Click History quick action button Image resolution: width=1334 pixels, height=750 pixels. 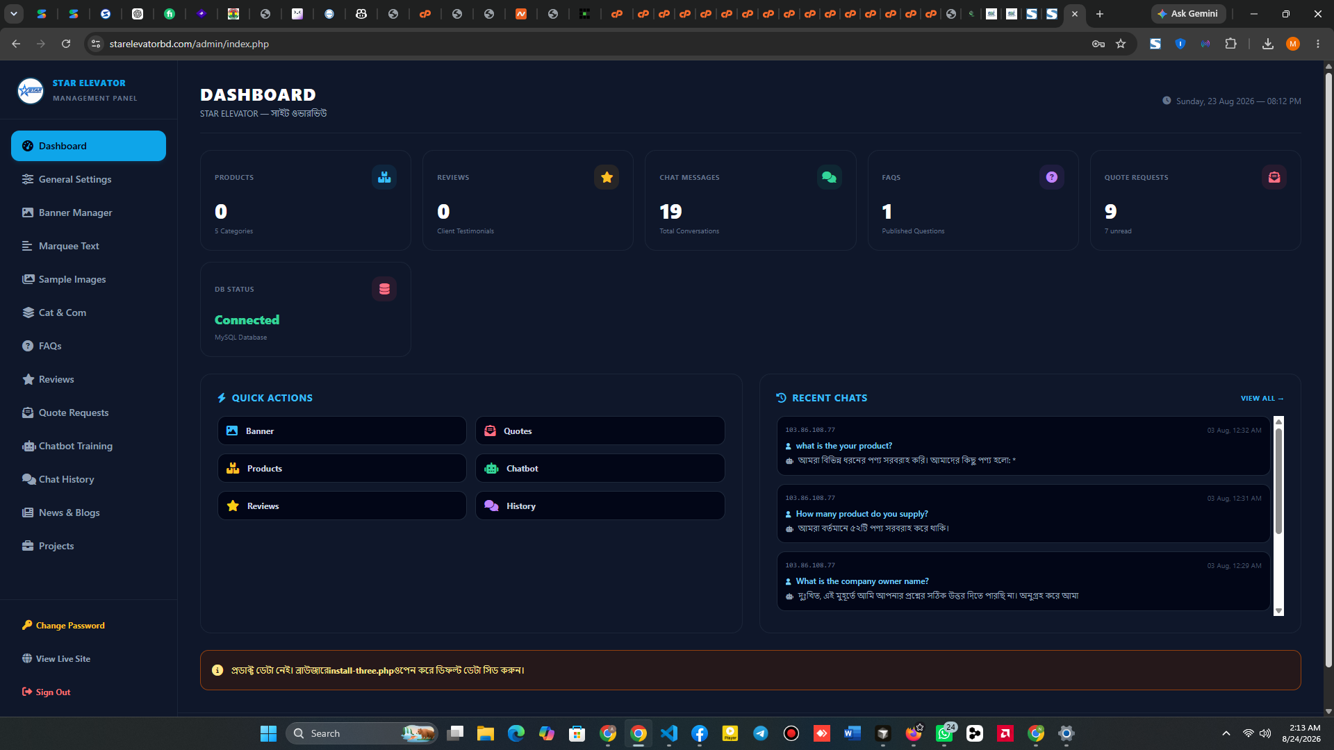[600, 506]
